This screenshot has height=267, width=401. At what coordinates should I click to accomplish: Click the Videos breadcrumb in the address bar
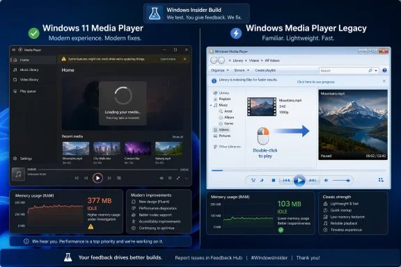(x=254, y=60)
